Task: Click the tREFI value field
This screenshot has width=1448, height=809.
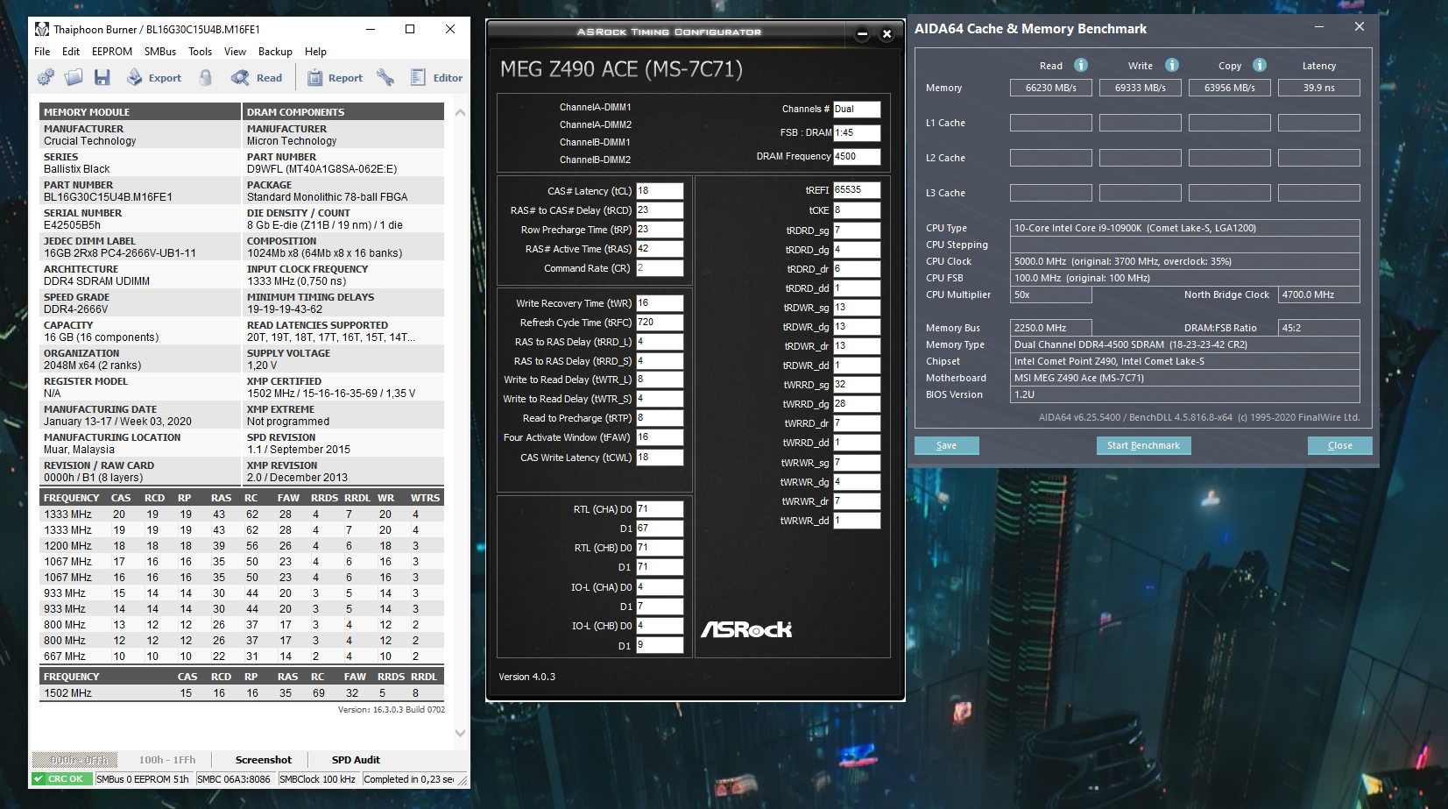Action: click(857, 190)
